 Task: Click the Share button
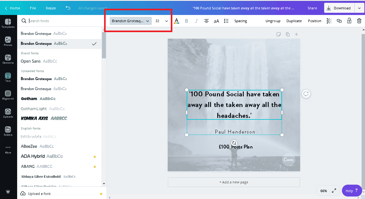pos(312,8)
